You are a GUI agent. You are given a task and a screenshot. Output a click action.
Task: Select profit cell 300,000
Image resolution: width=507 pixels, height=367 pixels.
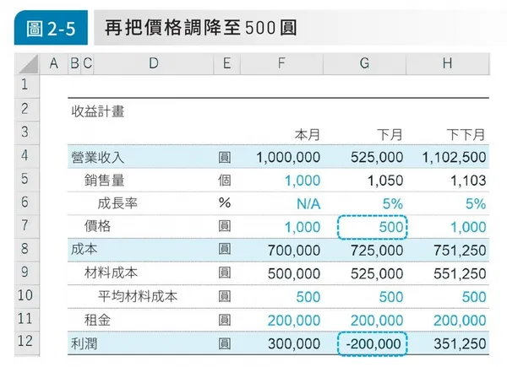(294, 343)
